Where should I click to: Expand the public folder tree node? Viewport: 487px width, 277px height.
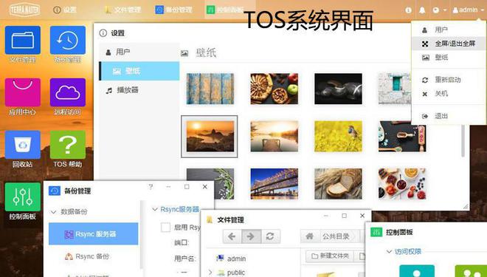[x=210, y=273]
